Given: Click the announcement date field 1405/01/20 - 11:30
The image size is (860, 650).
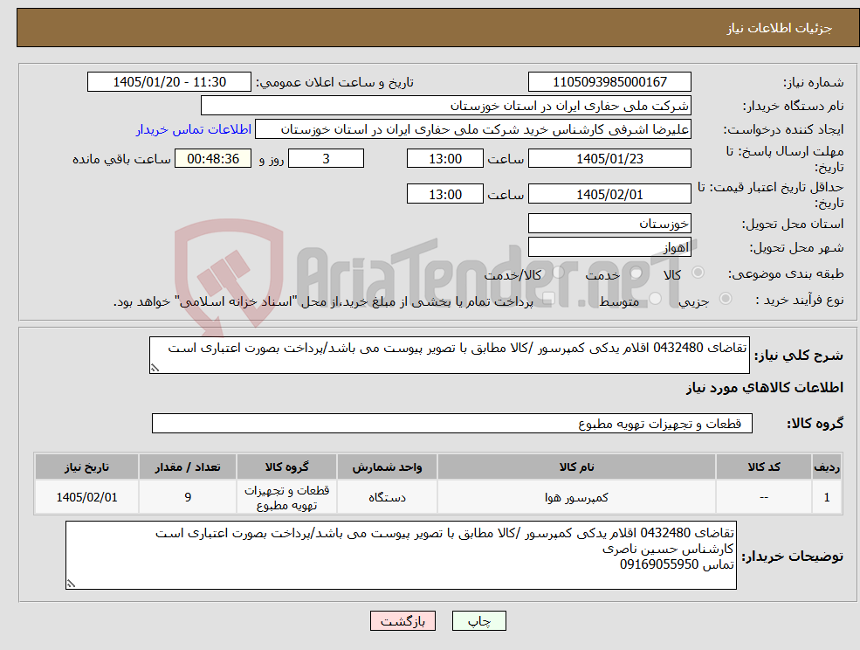Looking at the screenshot, I should [169, 82].
